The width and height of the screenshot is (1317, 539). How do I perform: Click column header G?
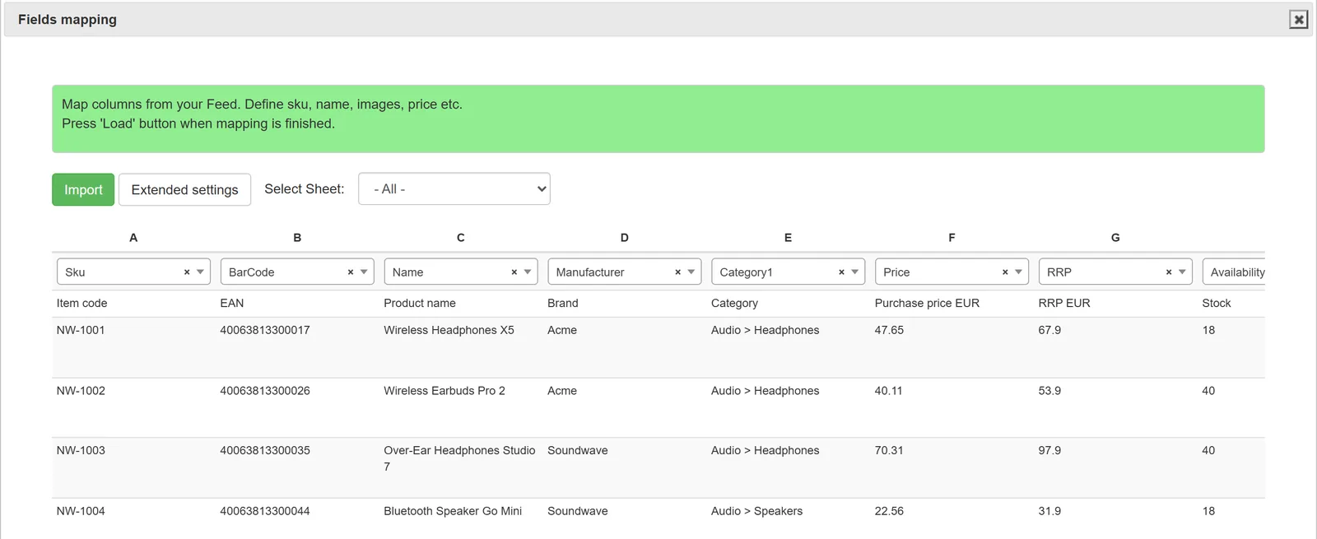point(1115,238)
